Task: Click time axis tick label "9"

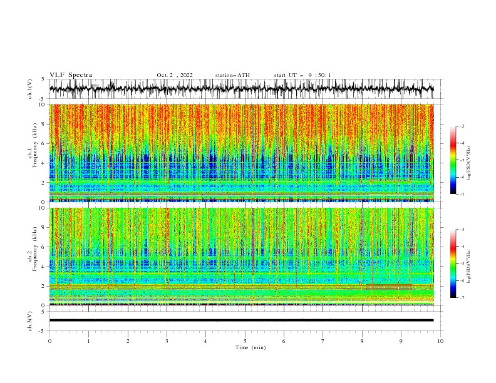Action: pos(401,341)
